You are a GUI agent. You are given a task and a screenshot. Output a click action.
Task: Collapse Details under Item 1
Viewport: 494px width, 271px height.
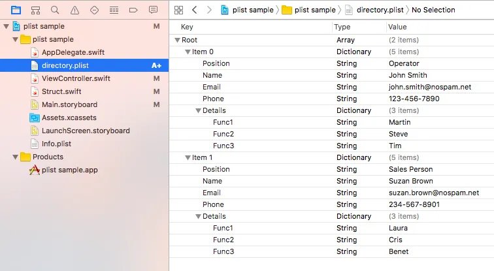[198, 217]
